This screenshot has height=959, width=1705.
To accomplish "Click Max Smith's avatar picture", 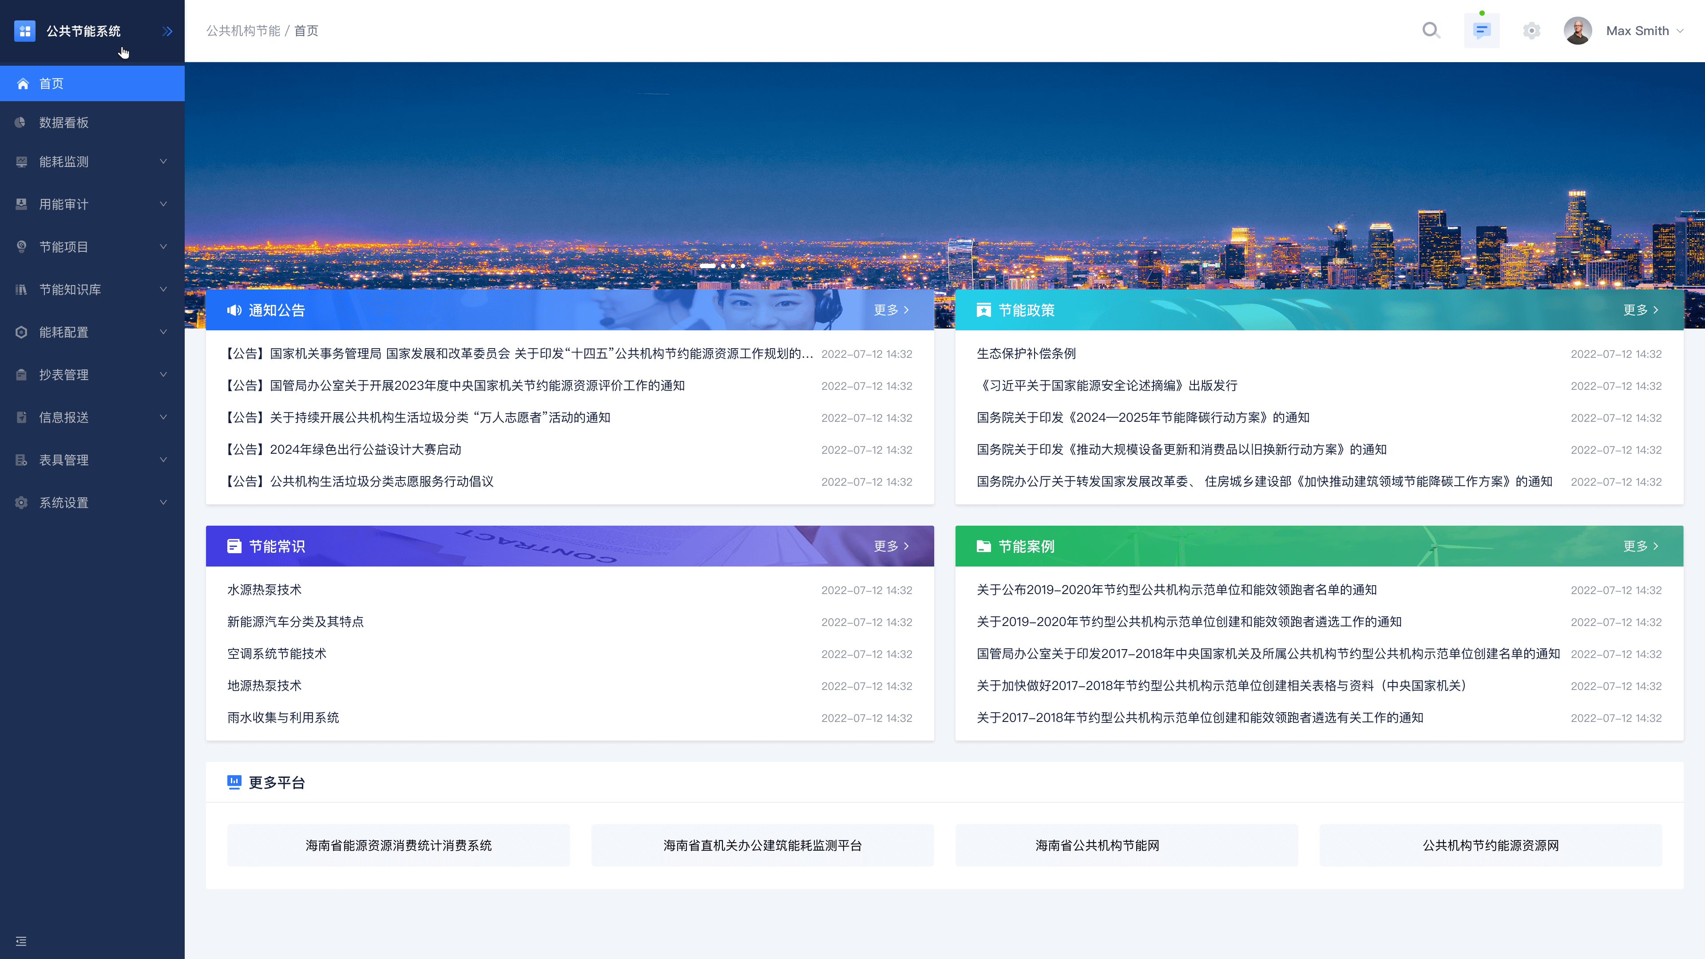I will tap(1577, 31).
